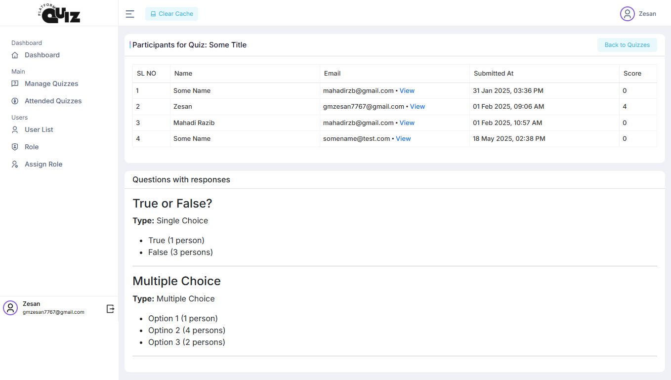Screen dimensions: 671x380
Task: Click the Attended Quizzes sidebar icon
Action: pos(15,101)
